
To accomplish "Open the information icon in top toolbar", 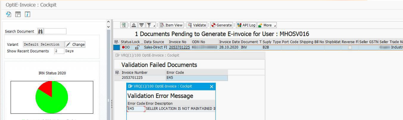I will 27,14.
